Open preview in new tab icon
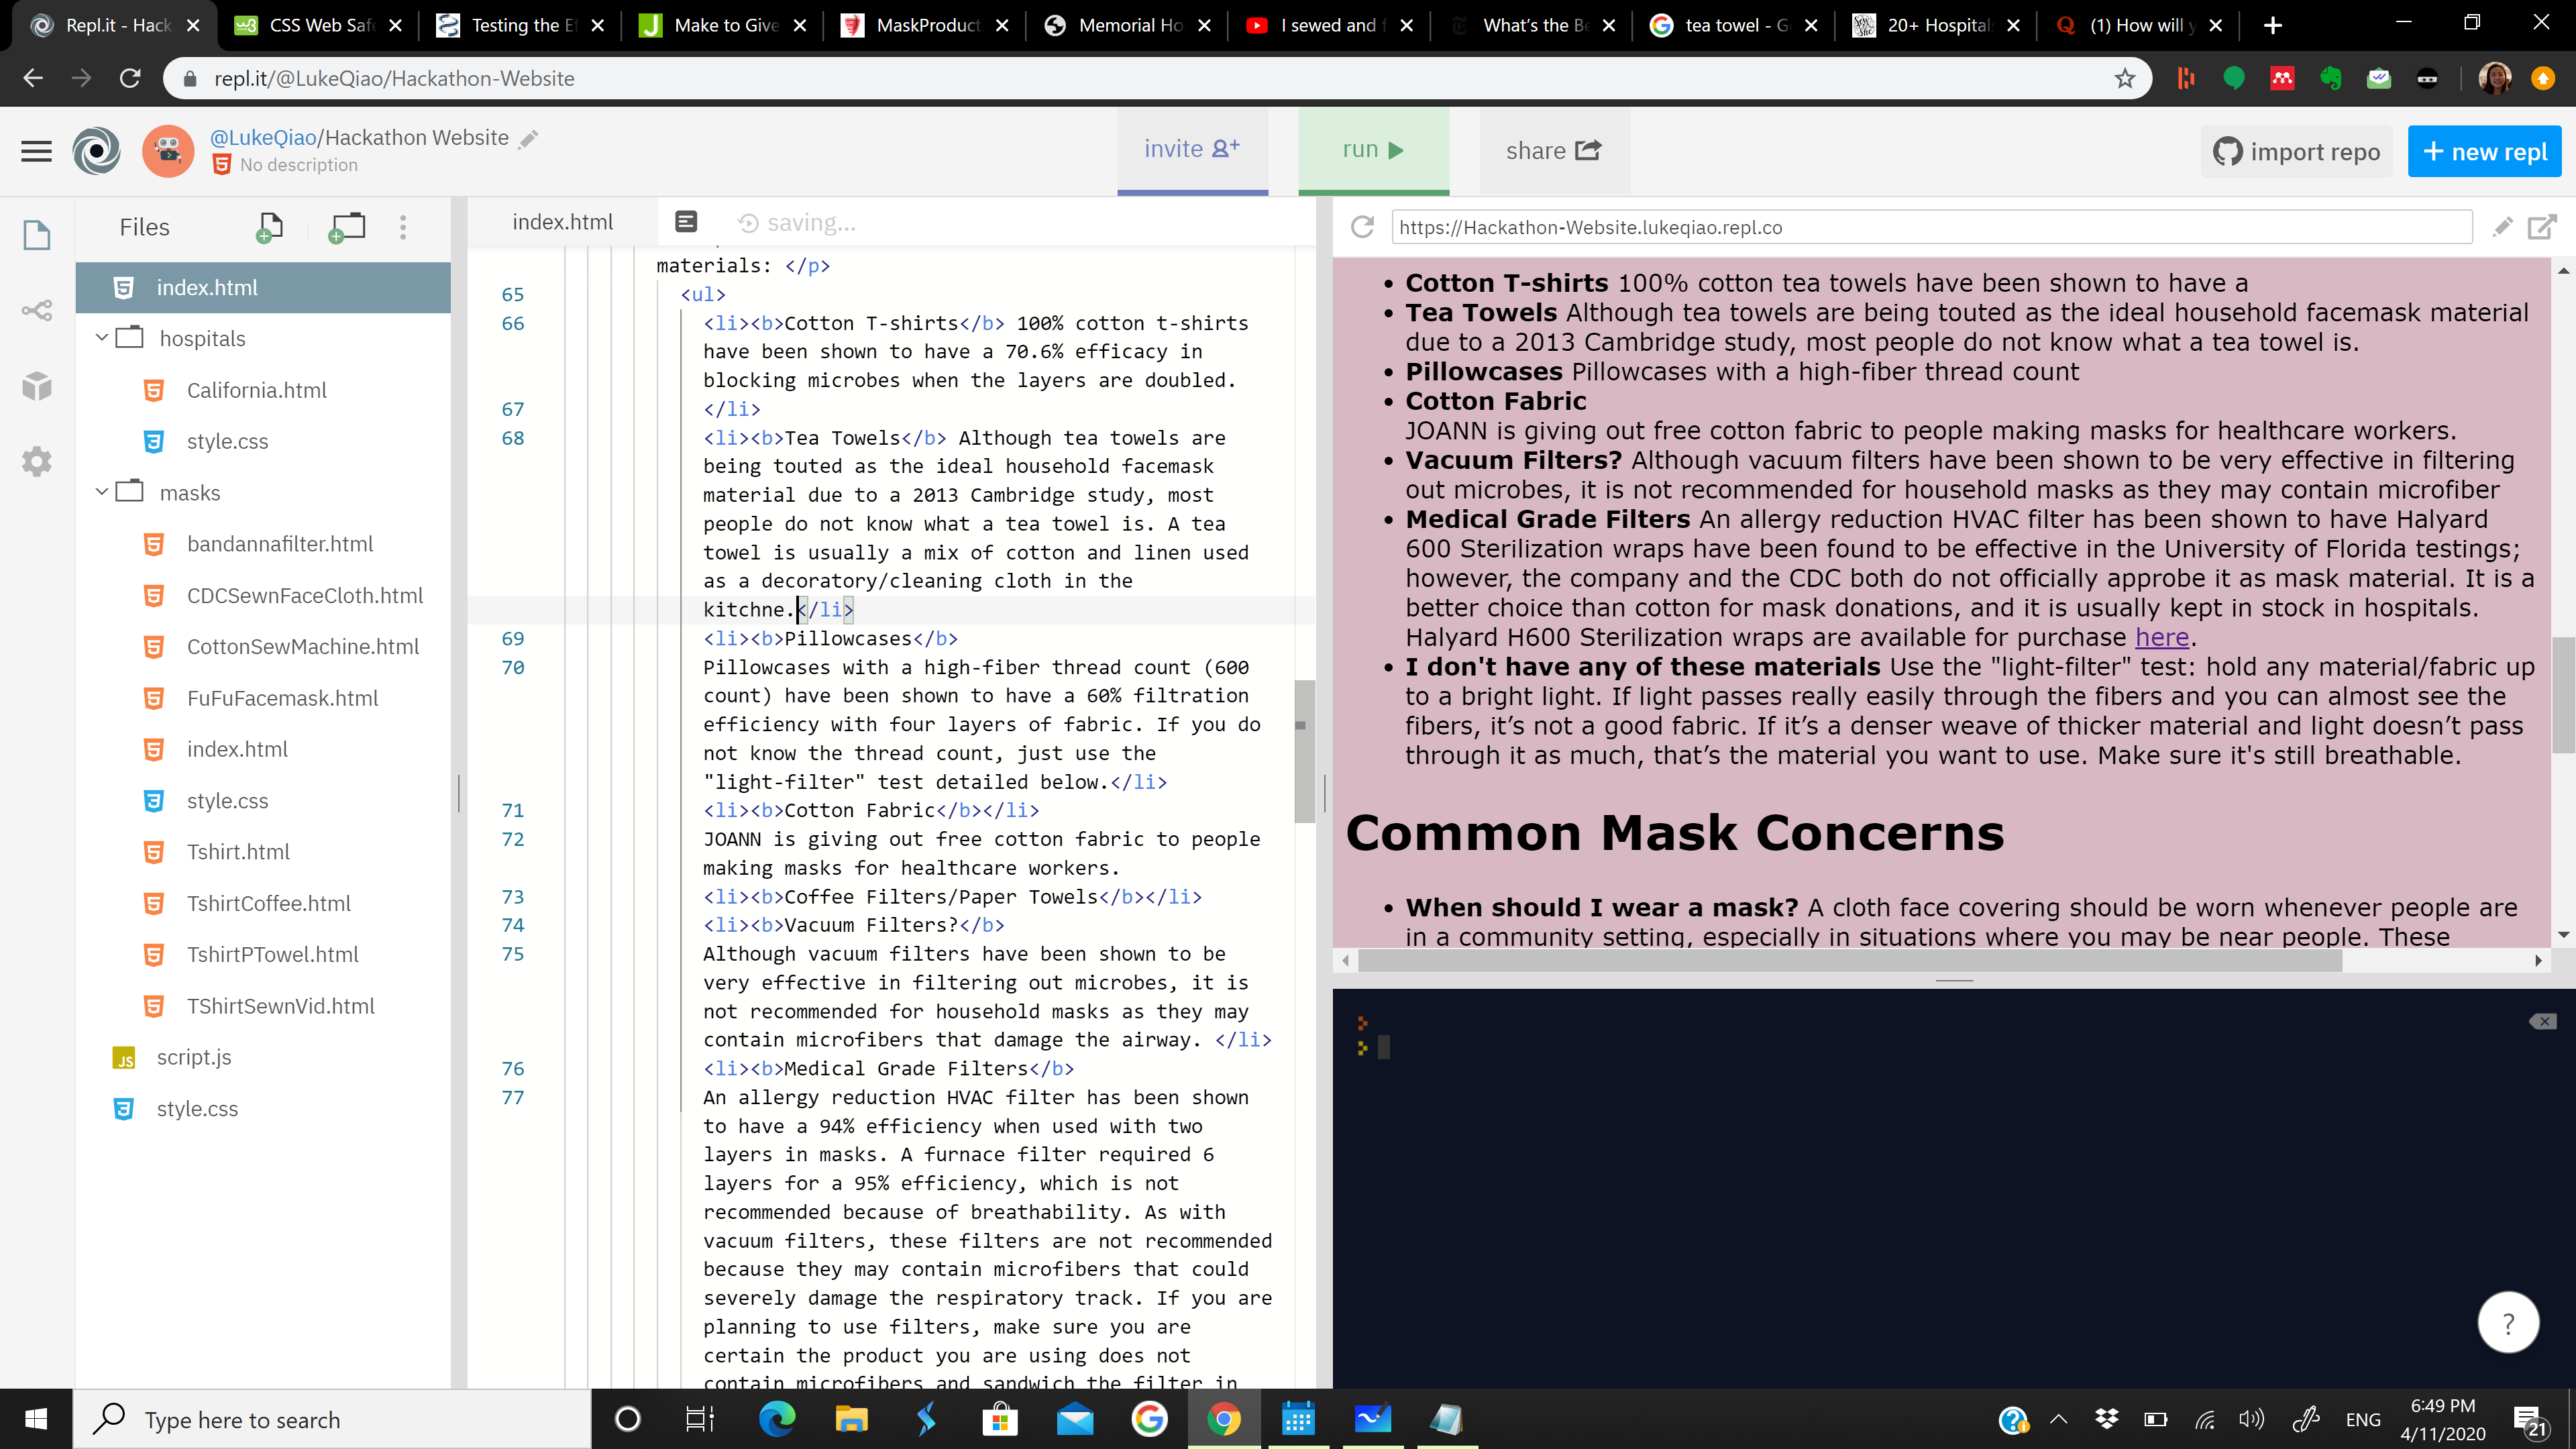The height and width of the screenshot is (1449, 2576). pyautogui.click(x=2541, y=227)
